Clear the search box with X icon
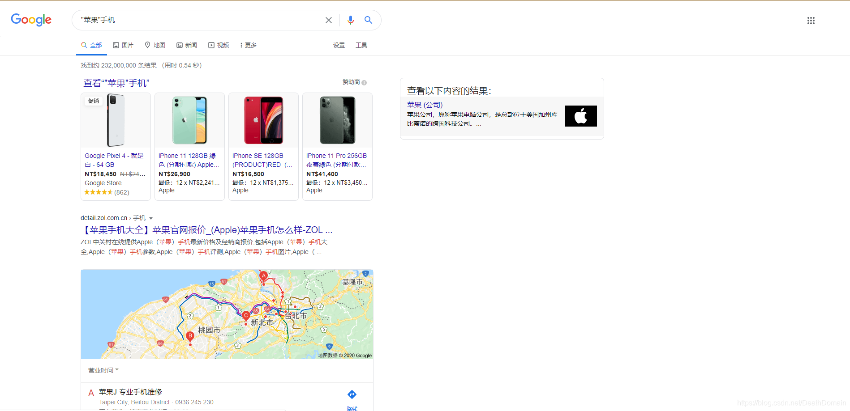 point(329,20)
